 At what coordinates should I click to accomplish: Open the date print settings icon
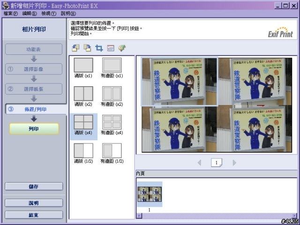point(111,48)
